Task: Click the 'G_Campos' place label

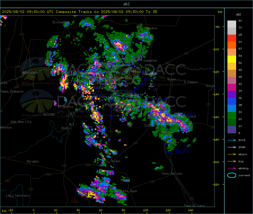Action: point(191,82)
